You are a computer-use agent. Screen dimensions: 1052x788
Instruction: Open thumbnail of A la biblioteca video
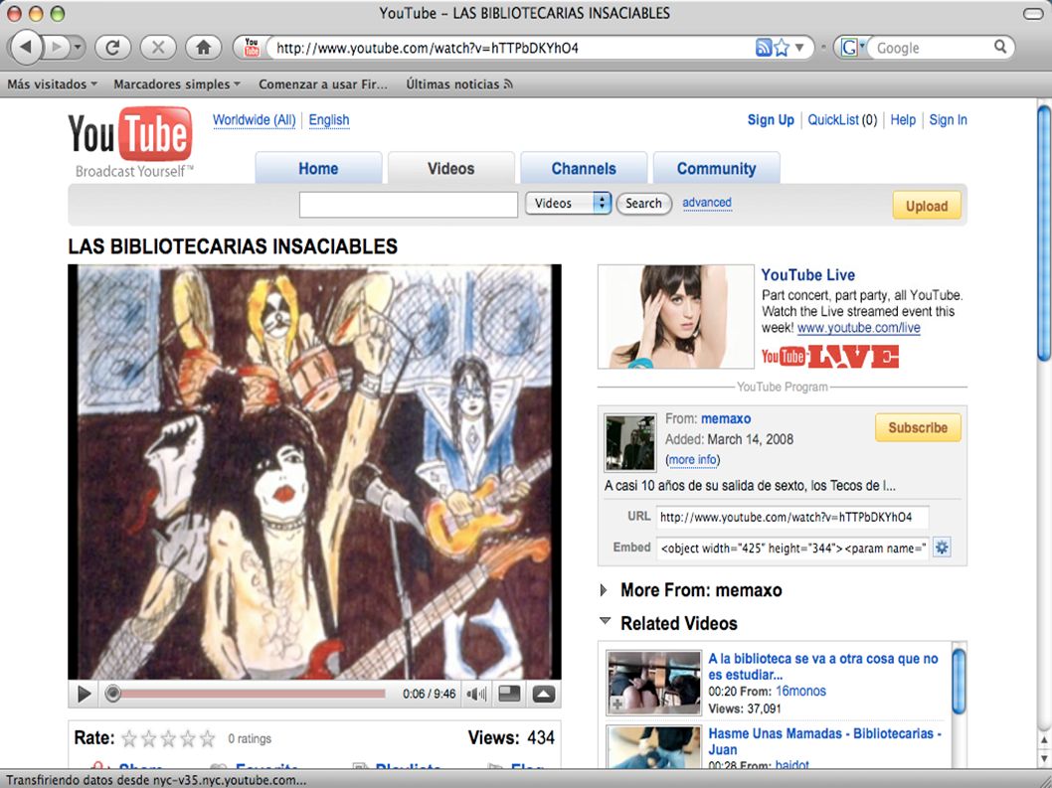tap(653, 683)
